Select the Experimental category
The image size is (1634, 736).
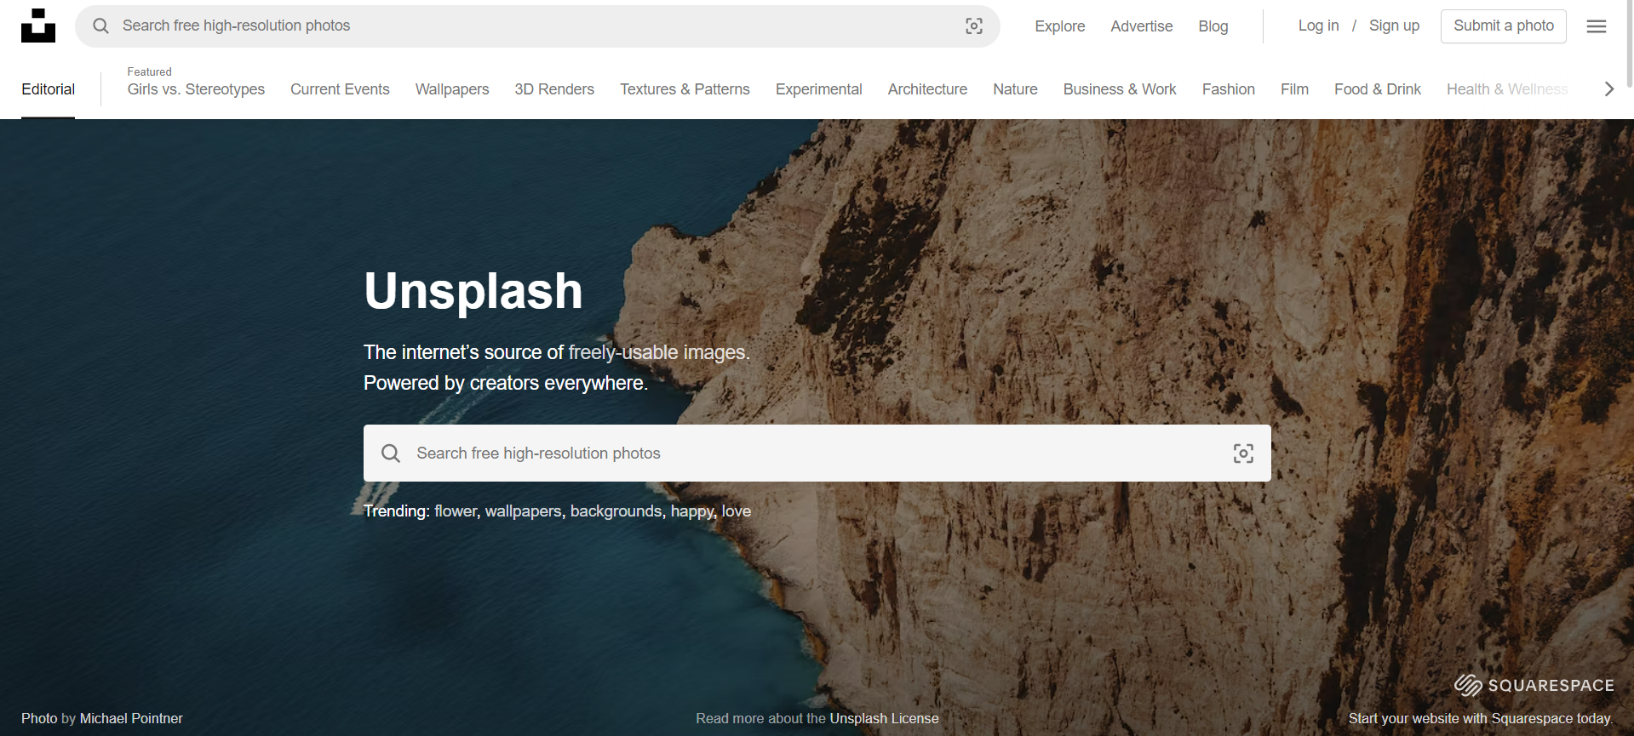819,89
